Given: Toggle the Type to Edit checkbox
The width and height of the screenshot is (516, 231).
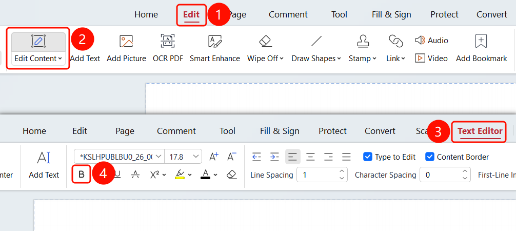Looking at the screenshot, I should [368, 157].
